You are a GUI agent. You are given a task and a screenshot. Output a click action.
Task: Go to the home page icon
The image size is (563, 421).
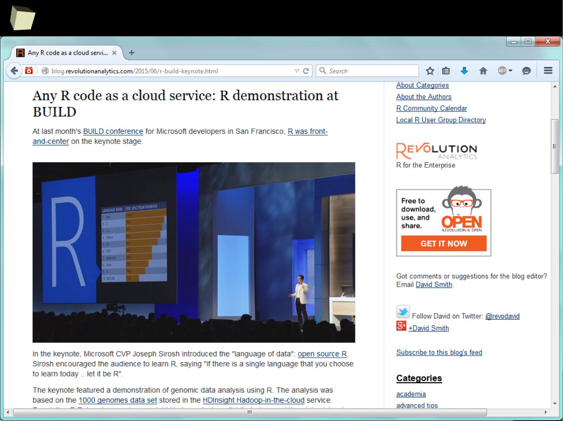tap(483, 71)
